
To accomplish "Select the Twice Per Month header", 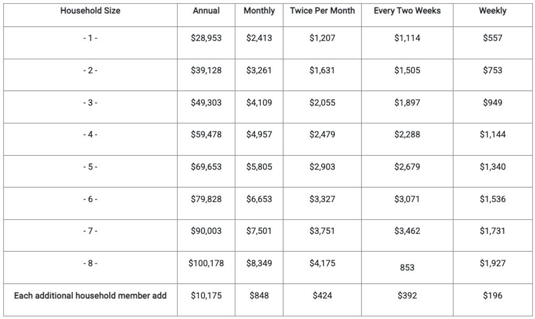I will pyautogui.click(x=322, y=10).
